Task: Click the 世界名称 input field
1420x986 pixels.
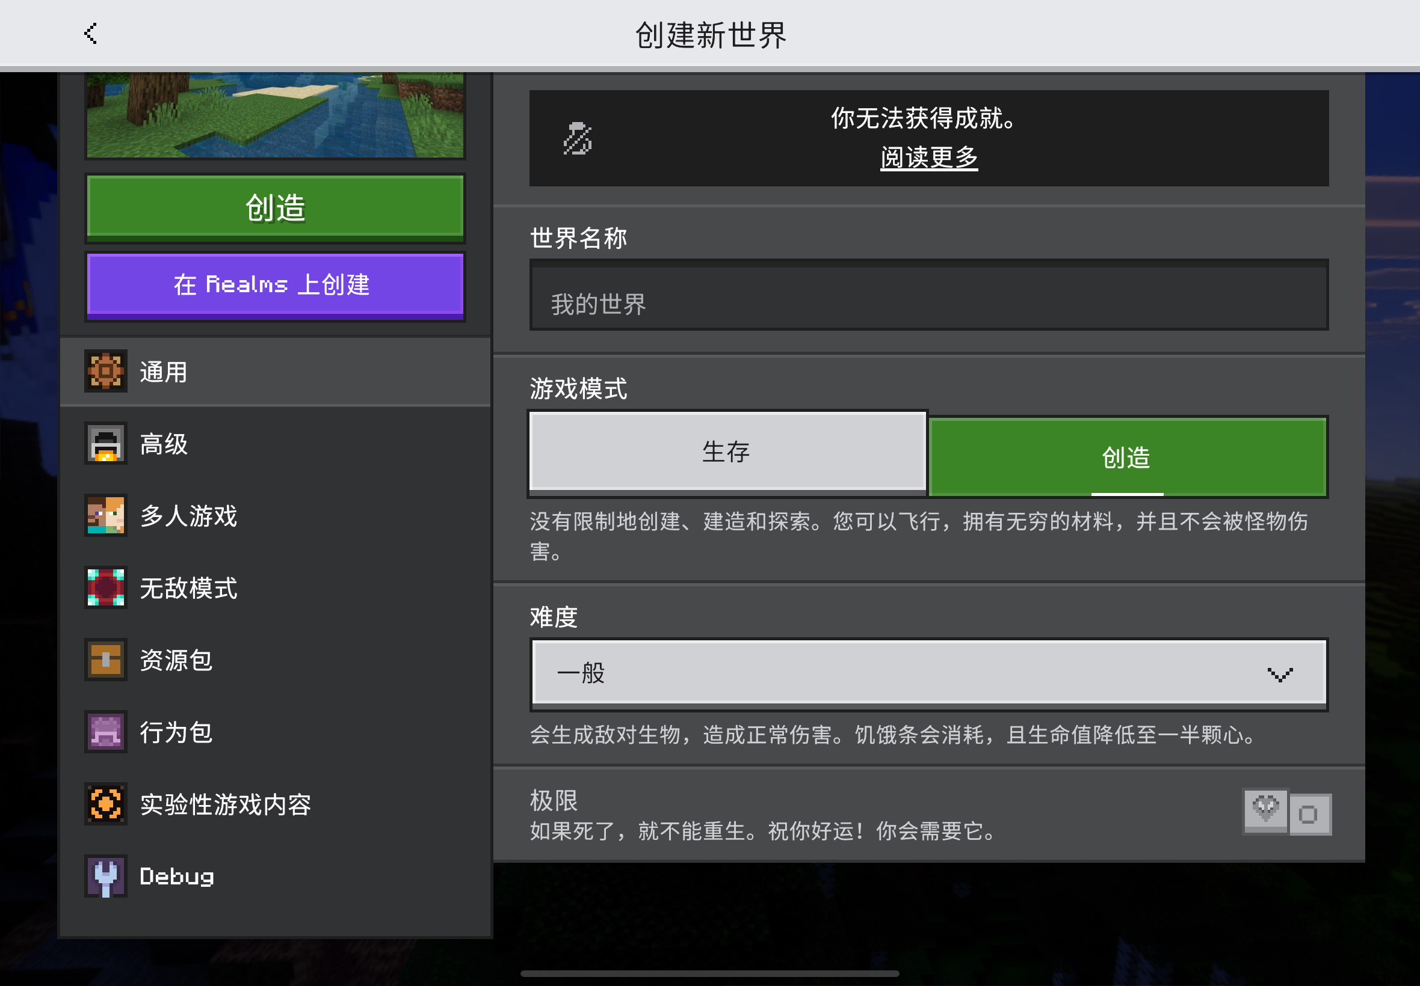Action: [x=928, y=296]
